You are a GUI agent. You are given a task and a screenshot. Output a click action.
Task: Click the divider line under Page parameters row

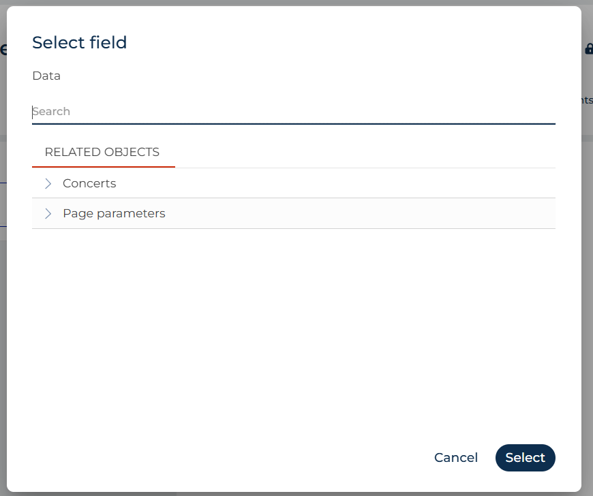[x=294, y=228]
